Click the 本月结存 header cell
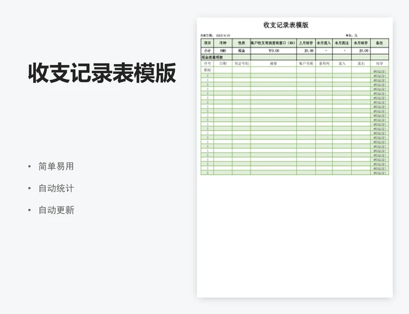Screen dimensions: 409x314 click(361, 43)
